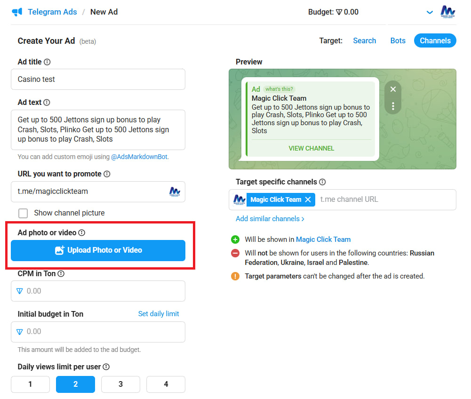Viewport: 471px width, 399px height.
Task: Click the Telegram Ads megaphone logo
Action: point(17,12)
